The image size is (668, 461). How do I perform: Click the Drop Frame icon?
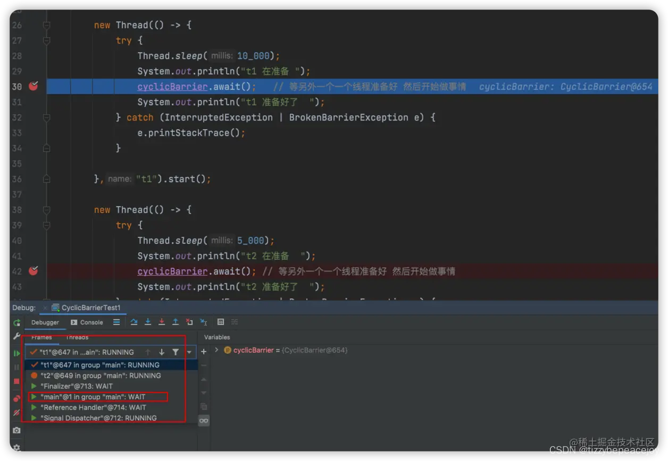point(189,322)
